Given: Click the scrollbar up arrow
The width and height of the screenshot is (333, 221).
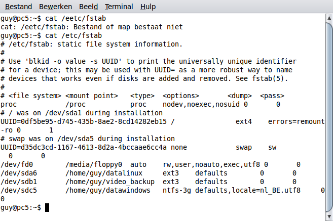Looking at the screenshot, I should pyautogui.click(x=328, y=18).
